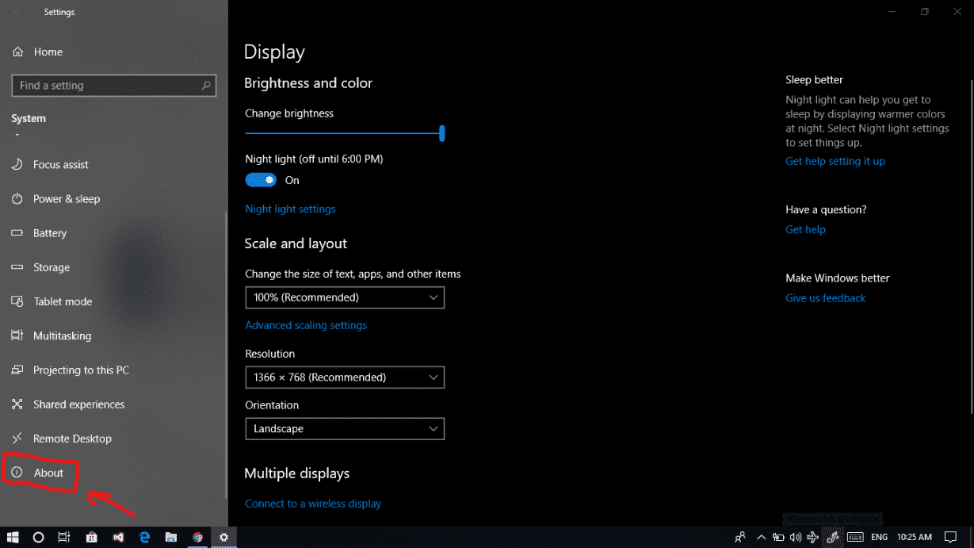Launch Visual Studio from the taskbar
This screenshot has height=548, width=974.
pos(118,537)
